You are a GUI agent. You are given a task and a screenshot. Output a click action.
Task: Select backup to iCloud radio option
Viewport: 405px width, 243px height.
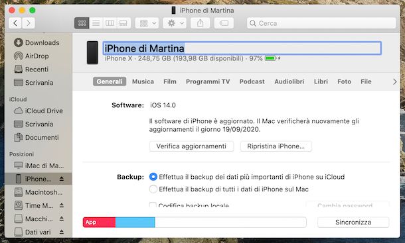pos(153,177)
